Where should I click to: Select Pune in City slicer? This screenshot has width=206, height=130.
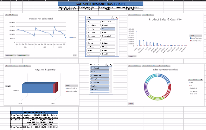(93, 54)
